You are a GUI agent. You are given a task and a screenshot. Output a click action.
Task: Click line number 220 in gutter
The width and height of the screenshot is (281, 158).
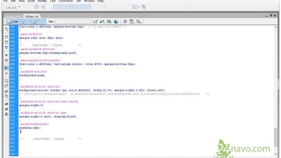12,139
